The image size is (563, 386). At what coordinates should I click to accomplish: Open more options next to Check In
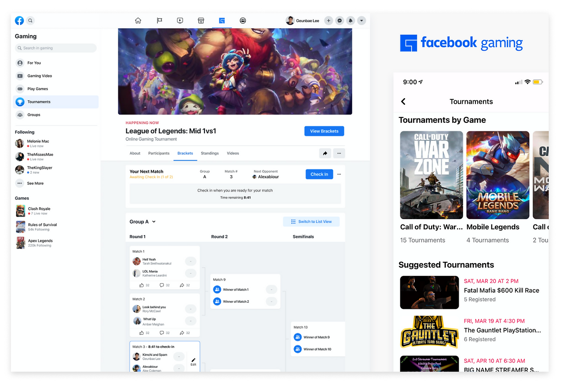(x=339, y=174)
